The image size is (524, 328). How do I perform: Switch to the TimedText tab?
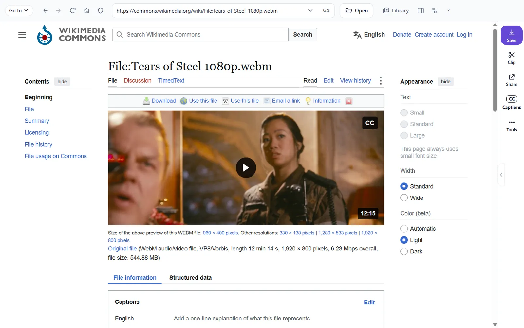(171, 81)
